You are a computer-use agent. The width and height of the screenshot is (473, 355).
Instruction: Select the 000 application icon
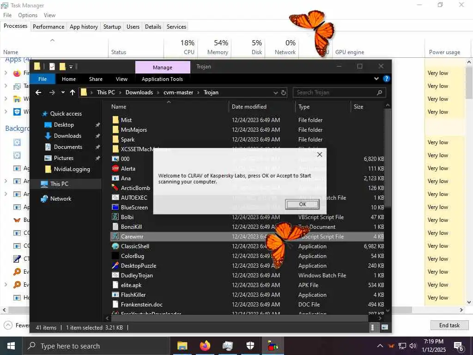point(115,159)
